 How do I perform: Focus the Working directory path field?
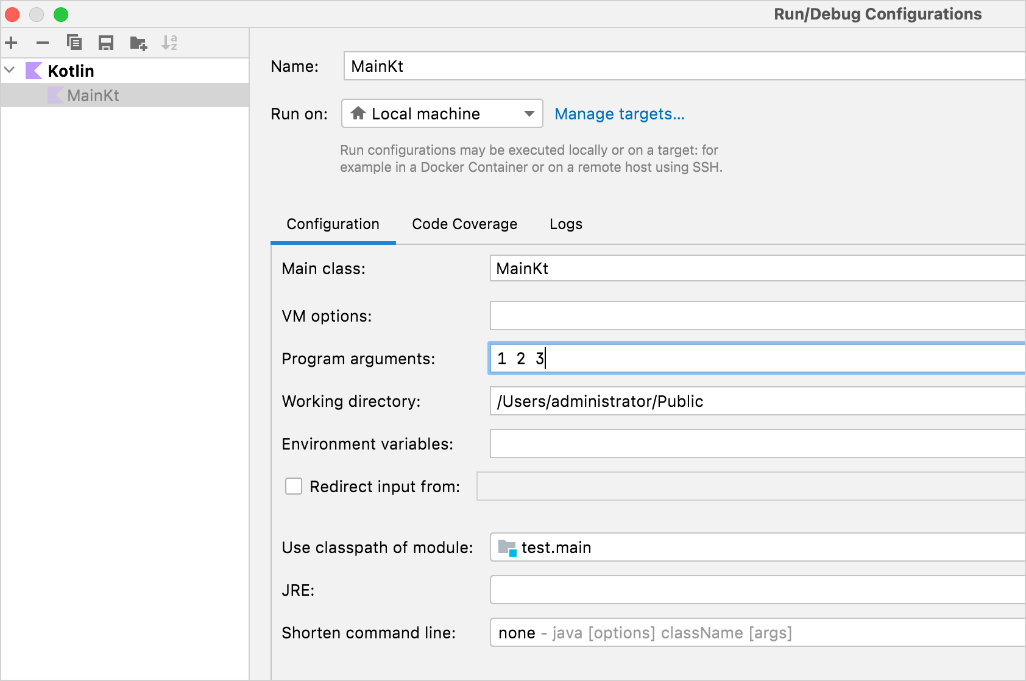758,401
